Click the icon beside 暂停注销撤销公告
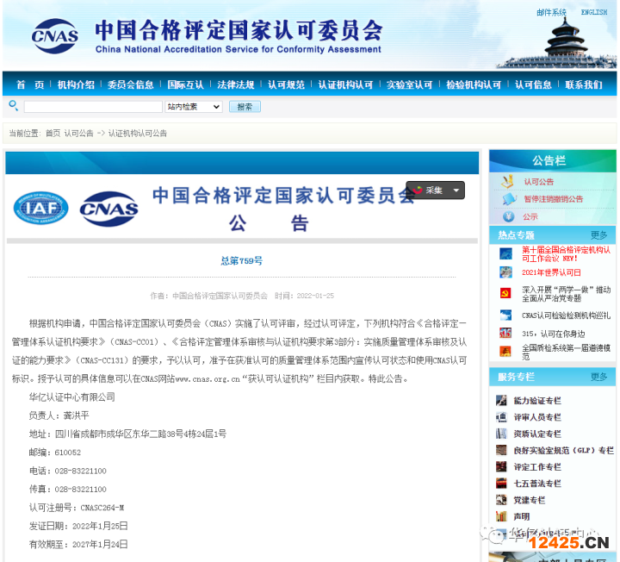Screen dimensions: 620x562 pos(509,198)
